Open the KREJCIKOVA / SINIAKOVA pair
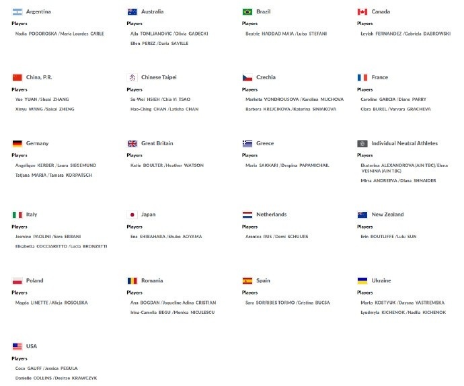The width and height of the screenshot is (464, 386). pos(291,109)
